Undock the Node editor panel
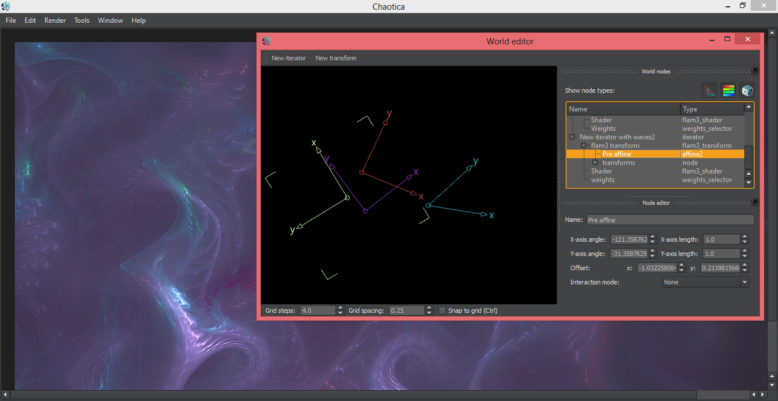Screen dimensions: 778x401 (x=755, y=202)
